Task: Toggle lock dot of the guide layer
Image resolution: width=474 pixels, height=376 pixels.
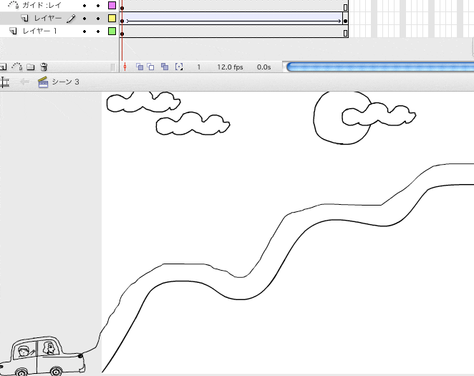Action: 98,6
